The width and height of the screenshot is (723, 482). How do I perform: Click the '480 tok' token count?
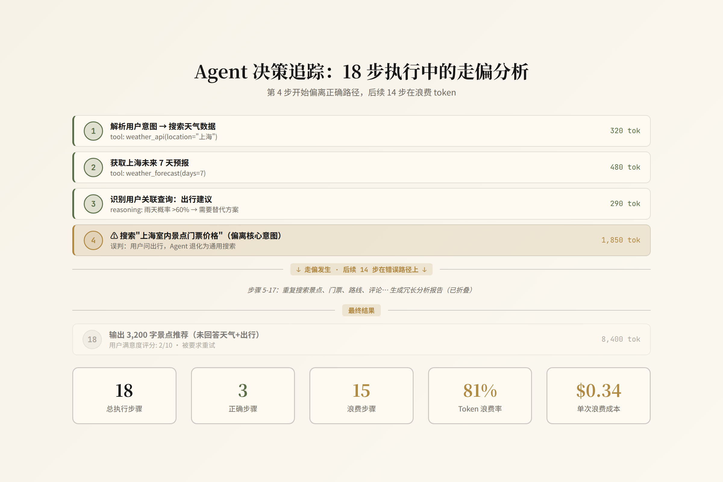click(625, 167)
